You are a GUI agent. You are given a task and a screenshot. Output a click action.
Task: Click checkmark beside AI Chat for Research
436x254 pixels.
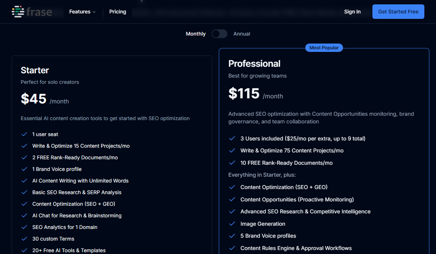click(24, 216)
